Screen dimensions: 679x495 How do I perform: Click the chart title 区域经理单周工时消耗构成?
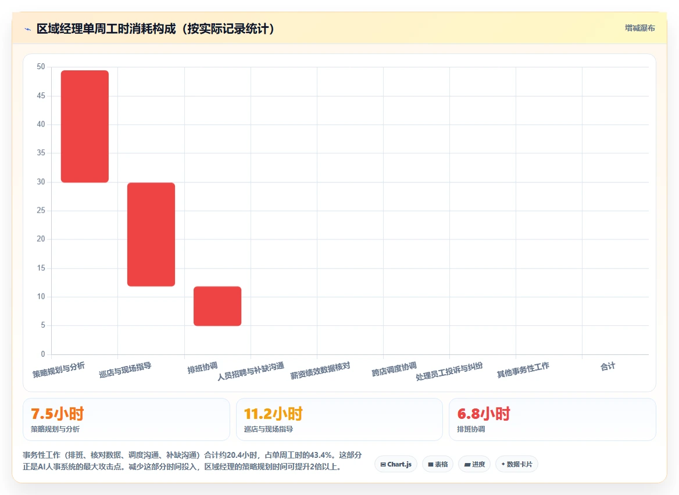(155, 28)
